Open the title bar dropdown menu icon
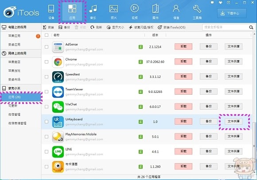This screenshot has width=257, height=180. point(229,3)
